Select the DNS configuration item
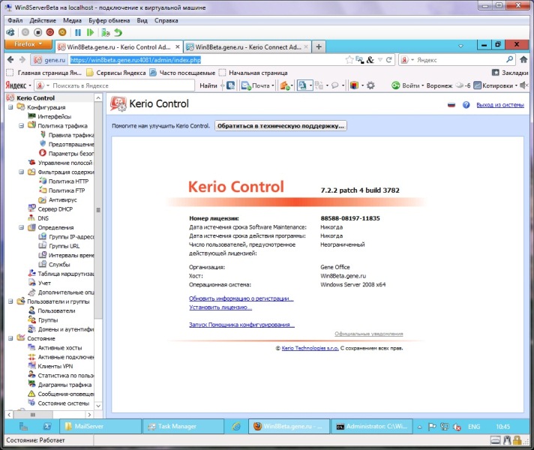534x450 pixels. (43, 218)
